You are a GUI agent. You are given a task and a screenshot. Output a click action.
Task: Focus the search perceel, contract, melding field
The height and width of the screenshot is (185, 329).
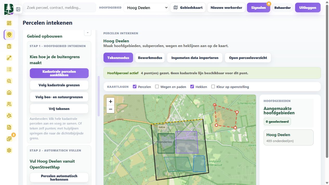(60, 8)
